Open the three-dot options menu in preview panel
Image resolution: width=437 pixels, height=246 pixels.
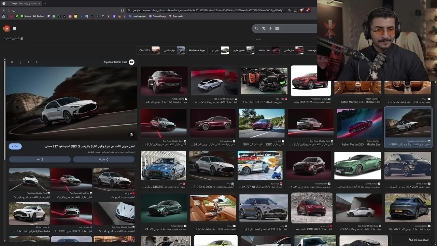click(20, 62)
